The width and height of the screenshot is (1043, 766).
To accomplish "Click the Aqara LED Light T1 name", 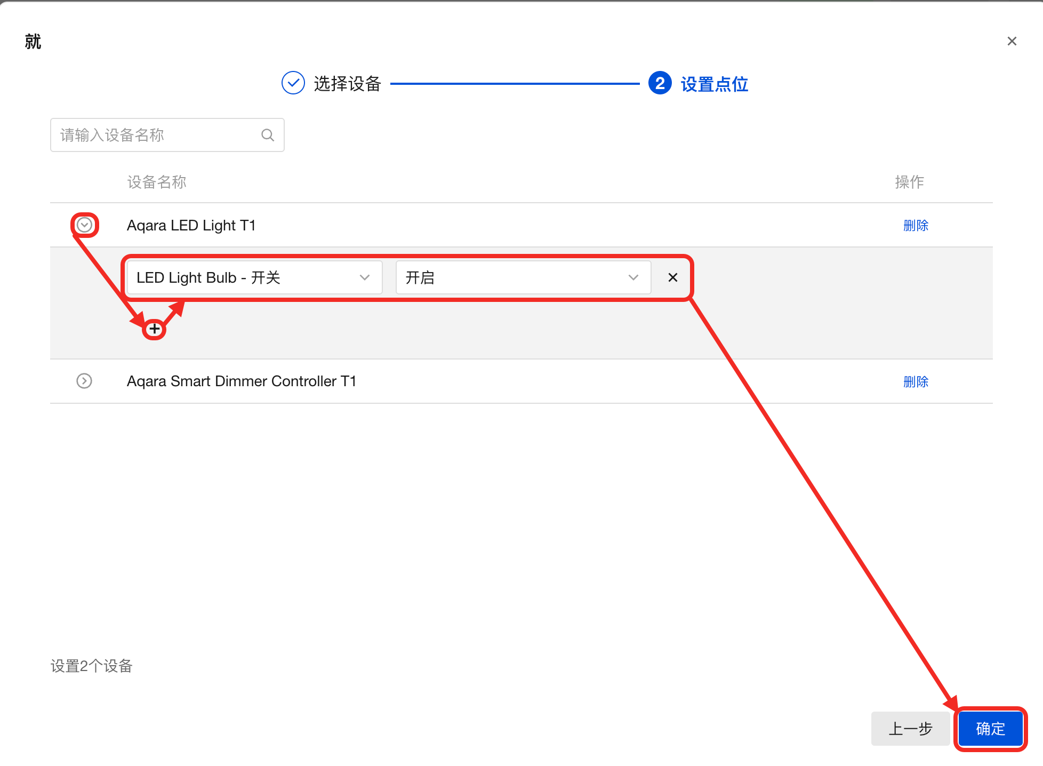I will (x=191, y=225).
